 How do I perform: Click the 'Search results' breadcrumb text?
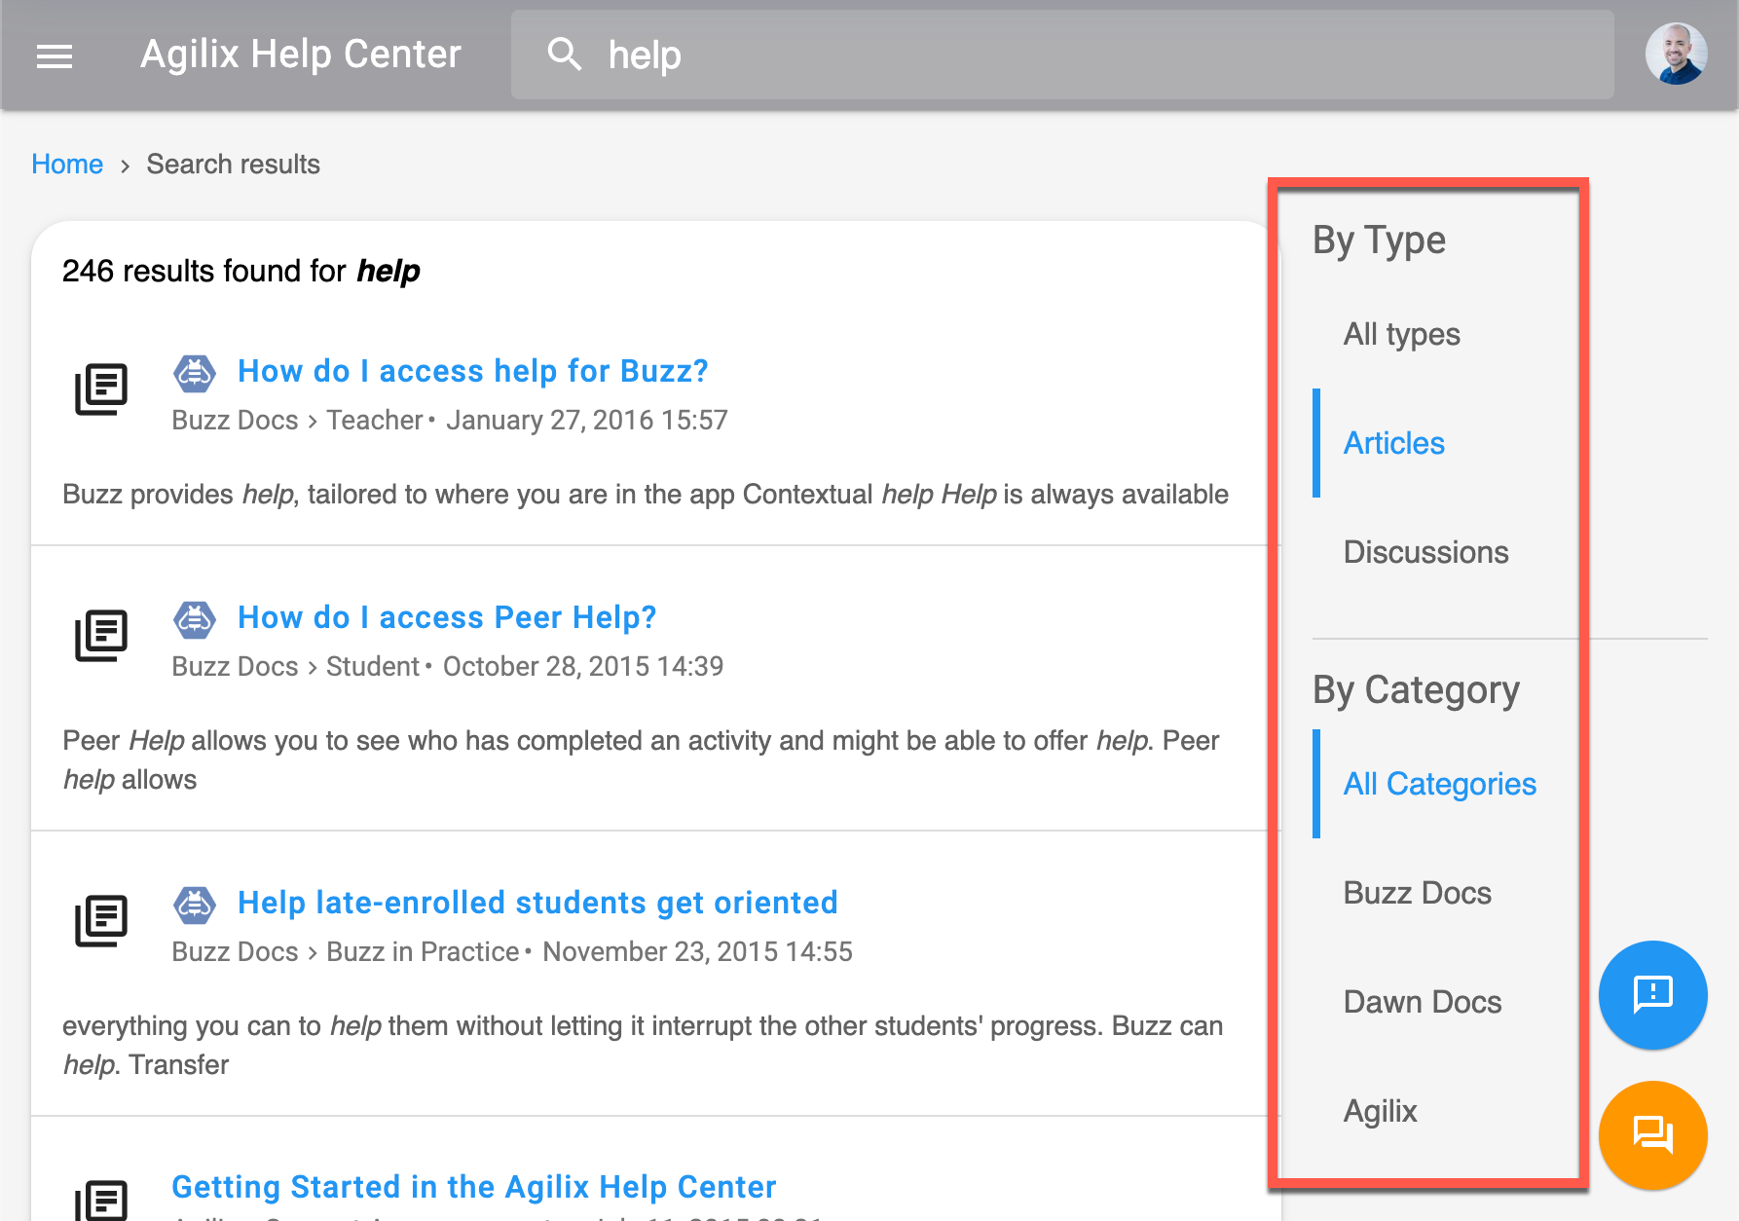click(233, 164)
